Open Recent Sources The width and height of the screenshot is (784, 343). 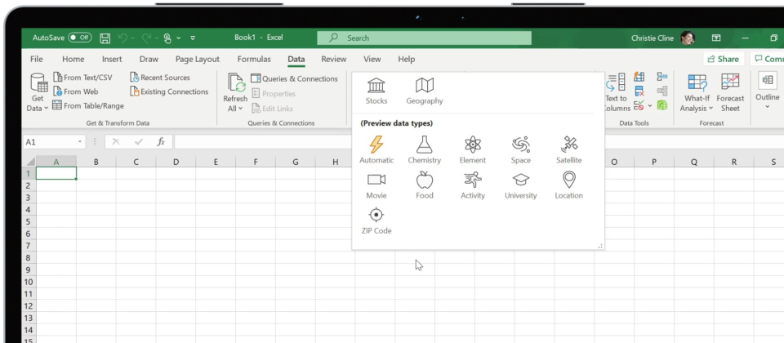pos(160,78)
